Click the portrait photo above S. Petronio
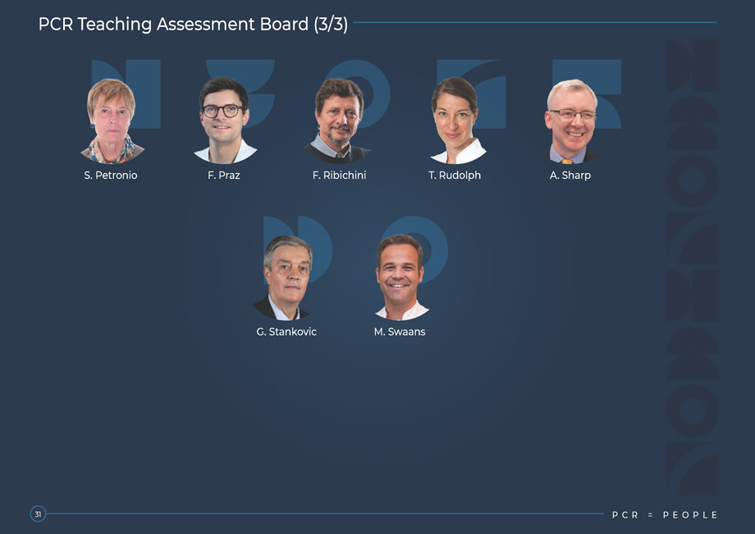The width and height of the screenshot is (755, 534). pos(112,121)
